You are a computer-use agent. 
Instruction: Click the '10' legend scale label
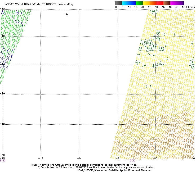point(130,7)
